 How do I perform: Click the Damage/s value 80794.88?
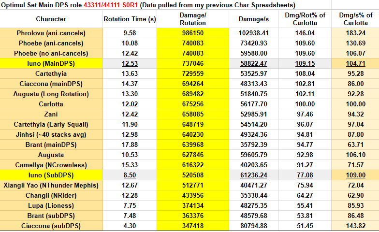click(x=253, y=226)
